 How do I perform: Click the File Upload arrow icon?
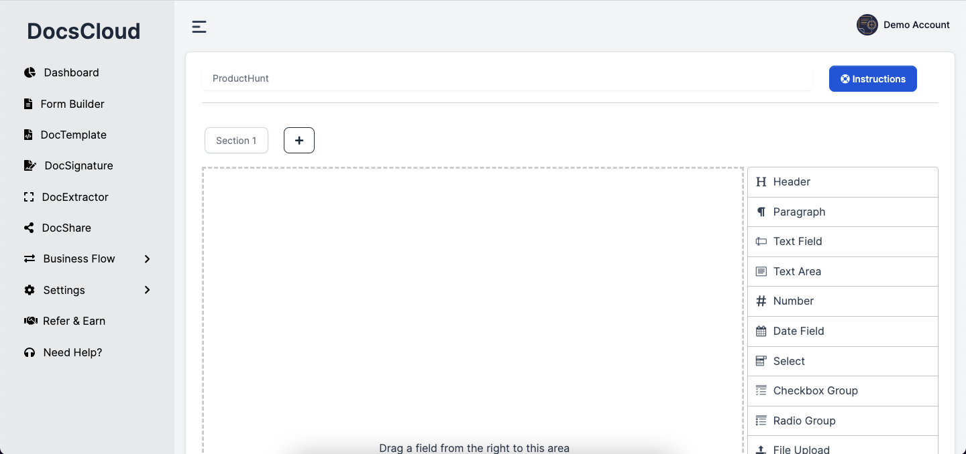pos(761,449)
